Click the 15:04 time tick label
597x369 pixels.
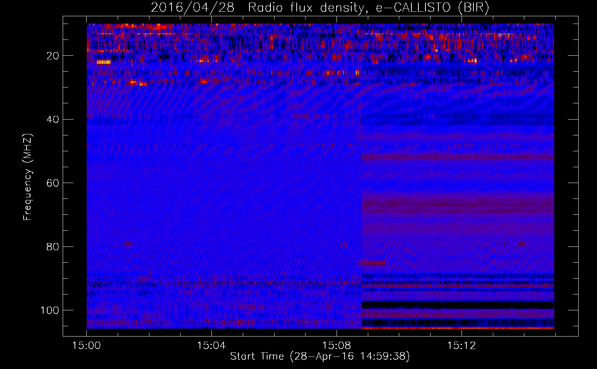(211, 346)
